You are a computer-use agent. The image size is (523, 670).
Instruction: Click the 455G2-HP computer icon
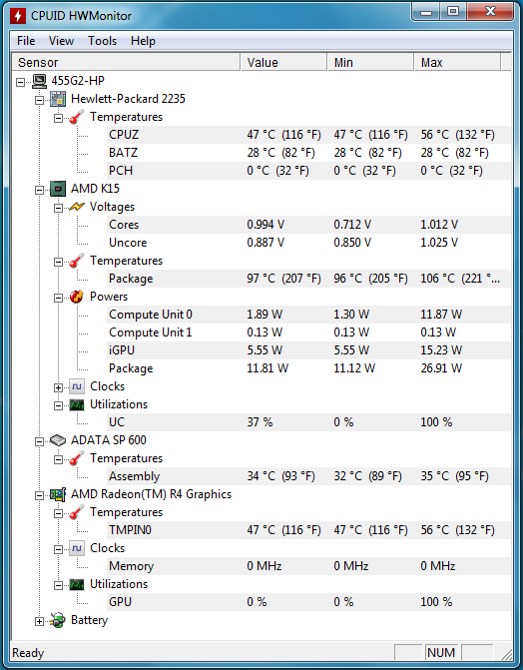(39, 81)
